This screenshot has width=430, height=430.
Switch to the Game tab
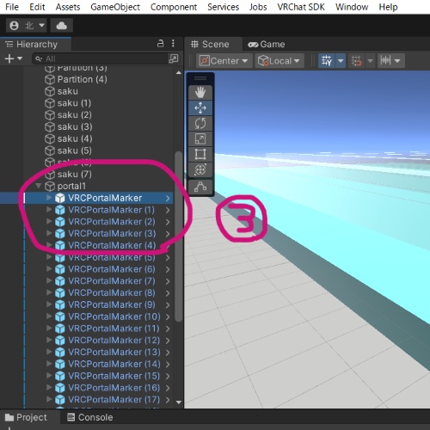point(267,45)
